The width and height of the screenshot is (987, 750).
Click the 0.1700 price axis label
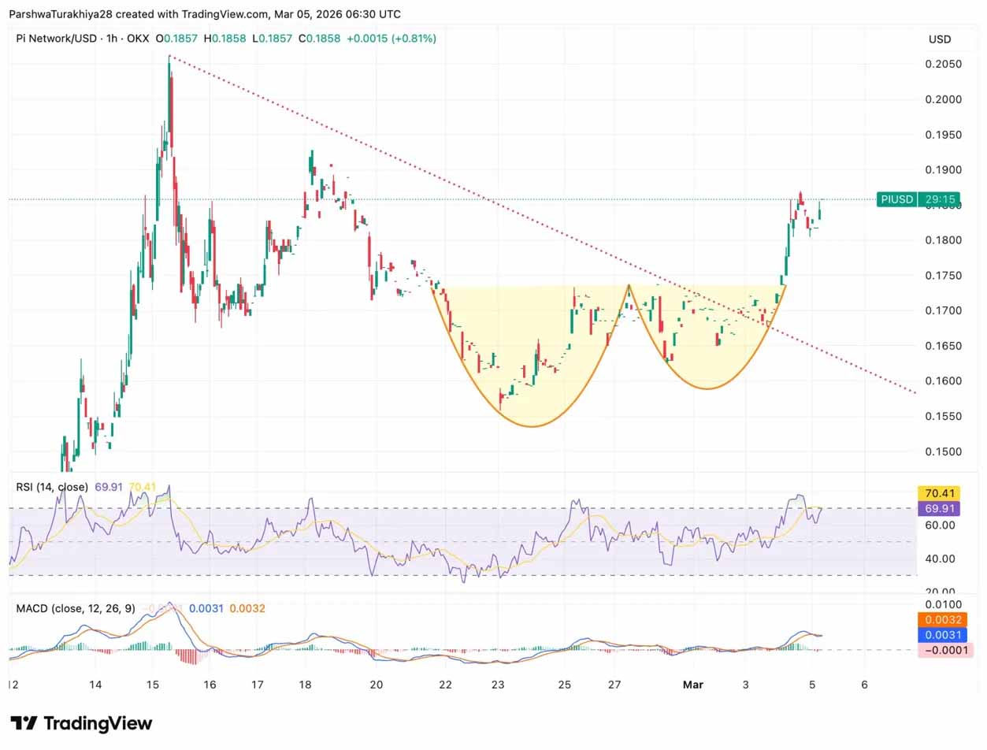943,310
